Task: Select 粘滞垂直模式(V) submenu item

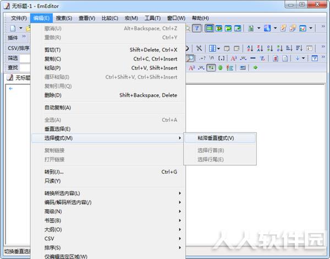Action: (x=220, y=138)
